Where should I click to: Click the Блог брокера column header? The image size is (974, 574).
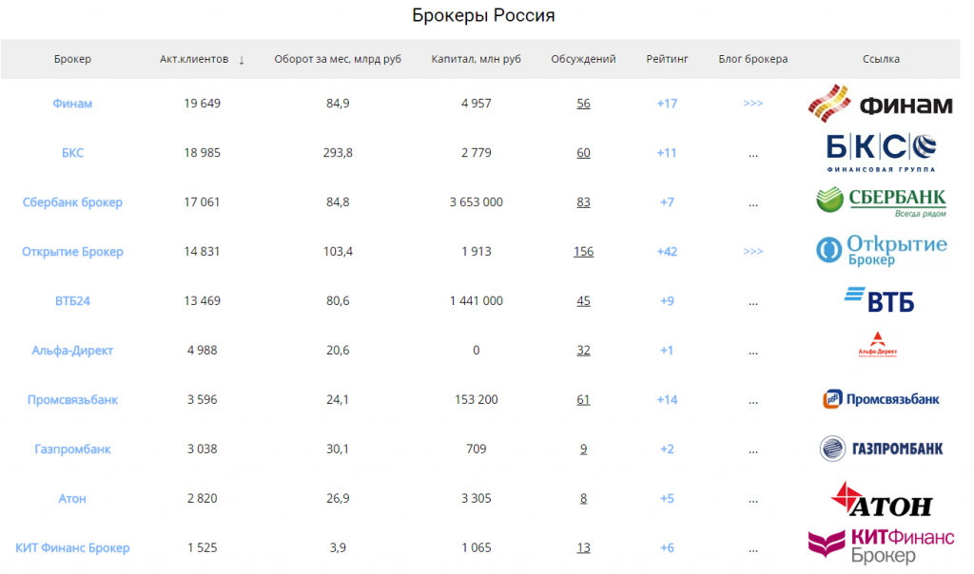(753, 59)
